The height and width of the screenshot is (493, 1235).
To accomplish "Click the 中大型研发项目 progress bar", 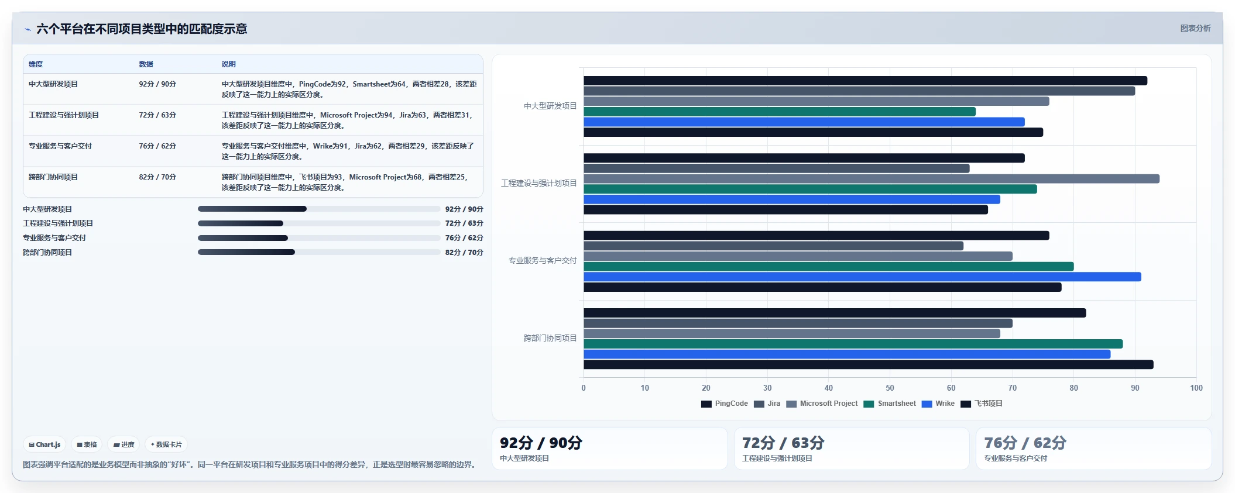I will tap(319, 209).
